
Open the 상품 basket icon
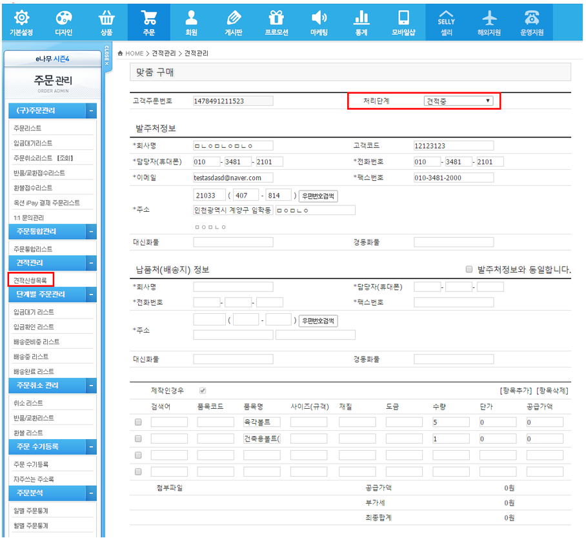pos(106,17)
